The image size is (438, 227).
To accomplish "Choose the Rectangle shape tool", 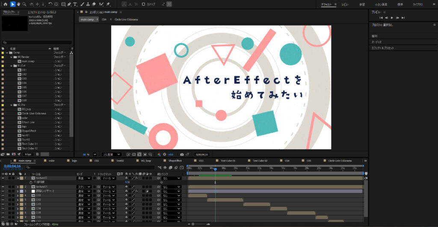I will coord(63,4).
